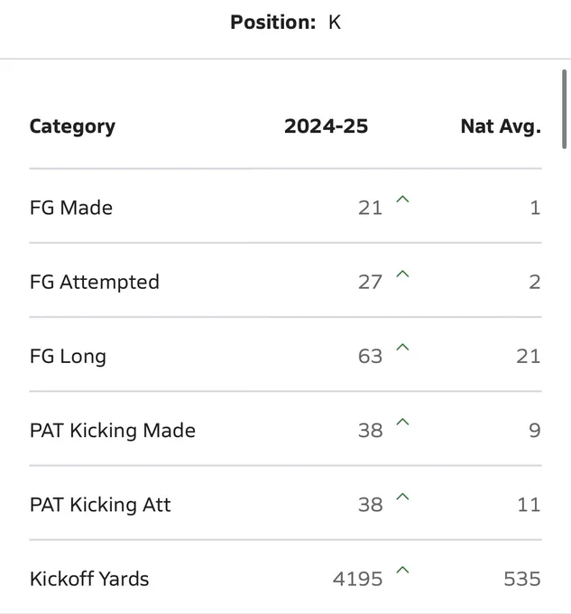Click the table's vertical scrollbar thumb

point(564,109)
